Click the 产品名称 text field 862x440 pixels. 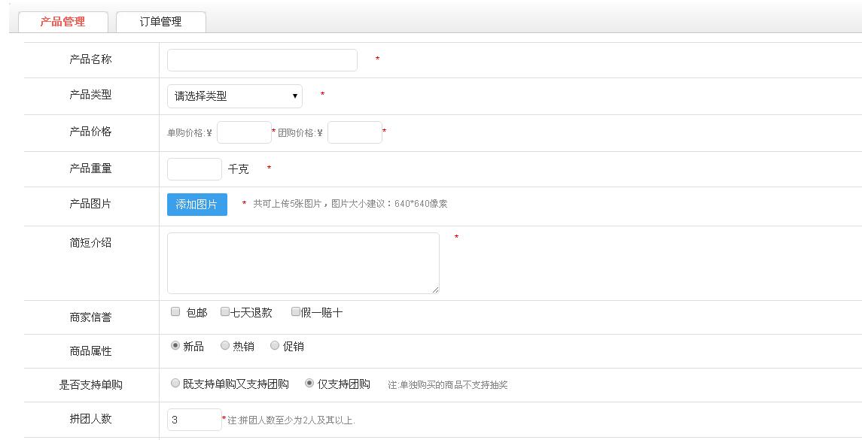click(262, 60)
